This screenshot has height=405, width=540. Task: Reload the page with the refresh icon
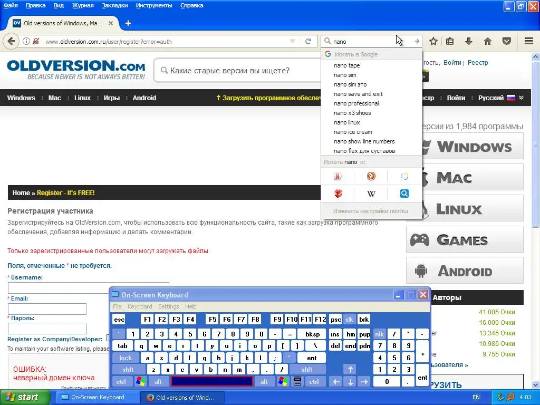point(308,41)
